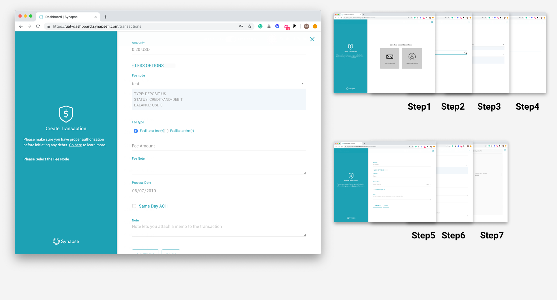The height and width of the screenshot is (300, 557).
Task: Click the browser back arrow
Action: [x=21, y=26]
